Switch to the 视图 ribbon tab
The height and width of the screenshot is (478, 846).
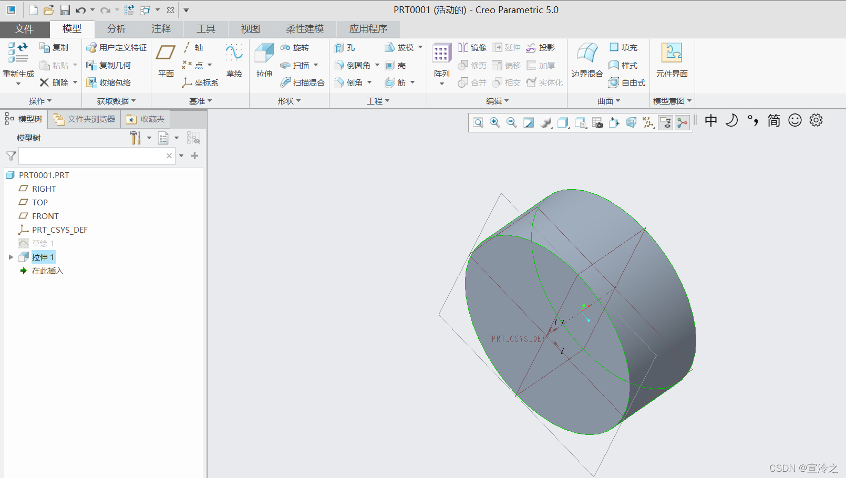(251, 29)
